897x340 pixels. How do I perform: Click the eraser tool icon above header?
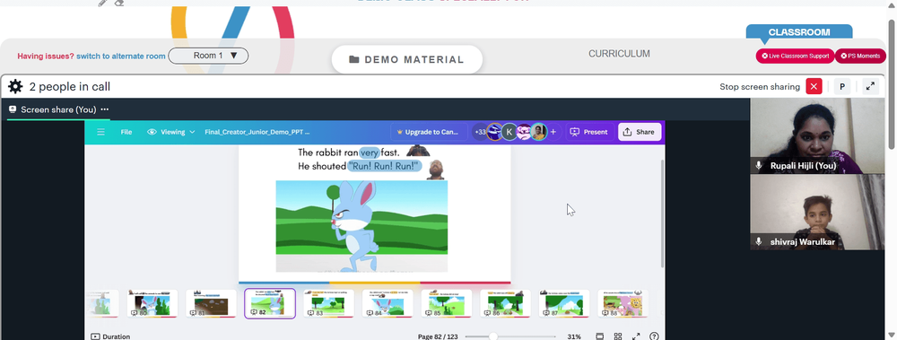pyautogui.click(x=119, y=3)
